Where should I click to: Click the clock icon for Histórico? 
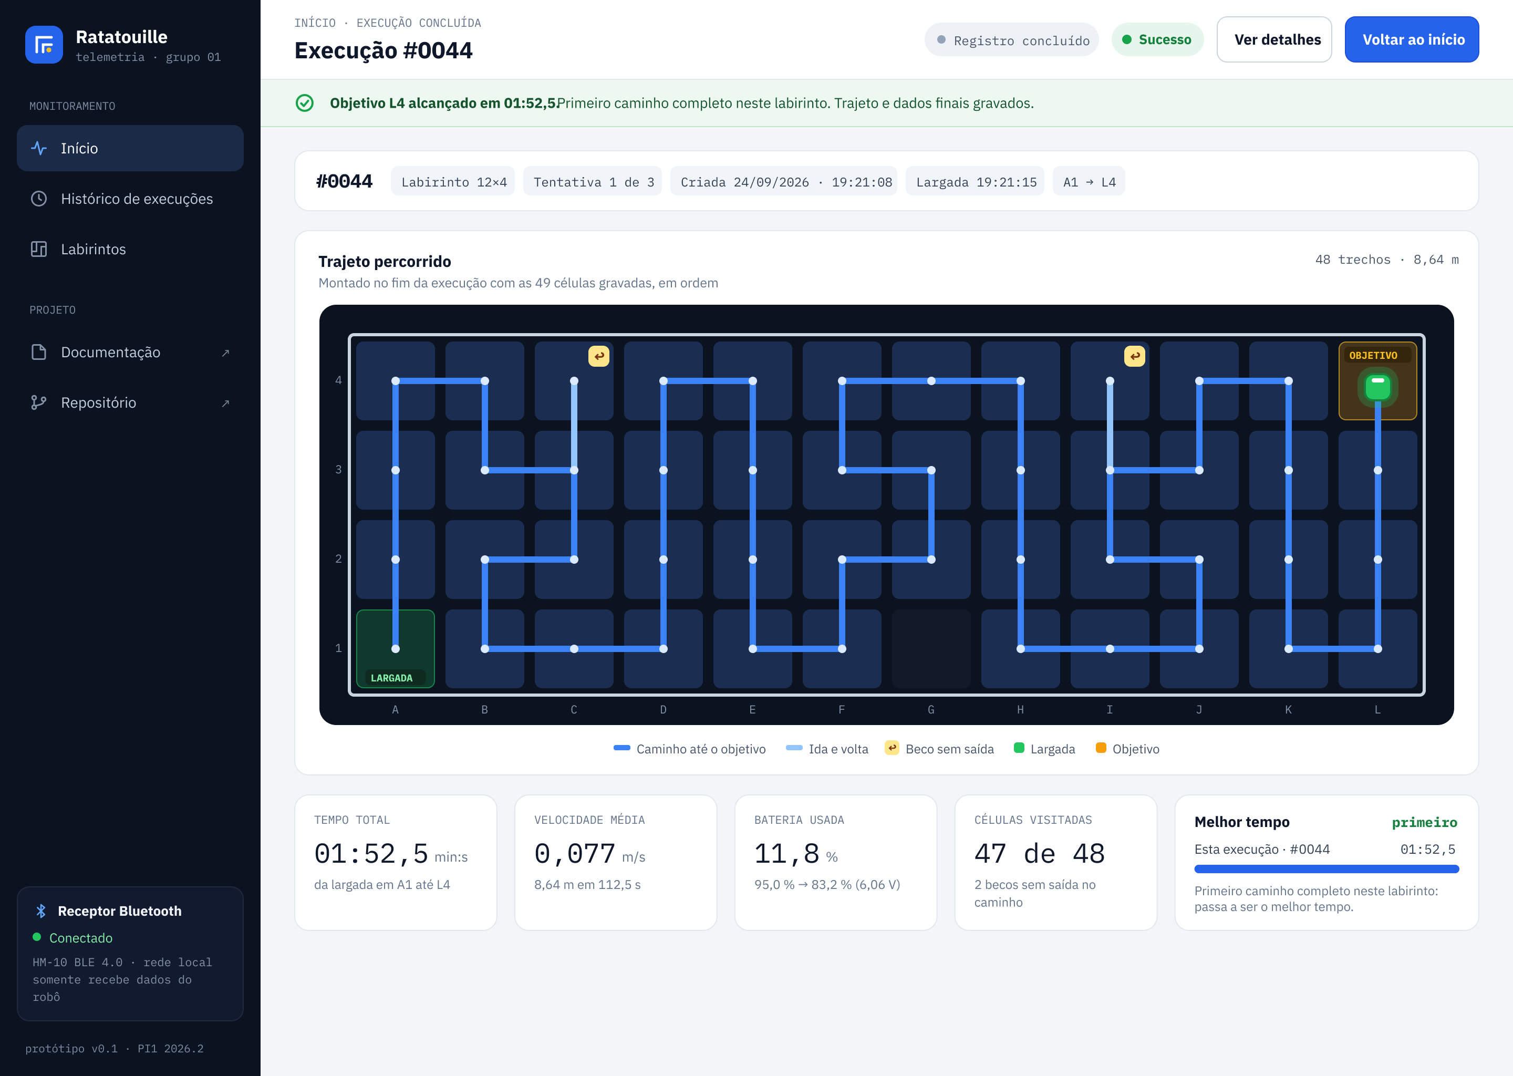point(39,199)
